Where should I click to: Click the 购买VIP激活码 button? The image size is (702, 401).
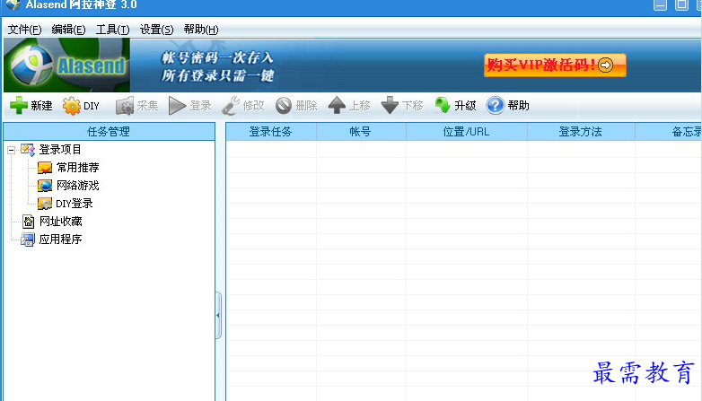[555, 65]
